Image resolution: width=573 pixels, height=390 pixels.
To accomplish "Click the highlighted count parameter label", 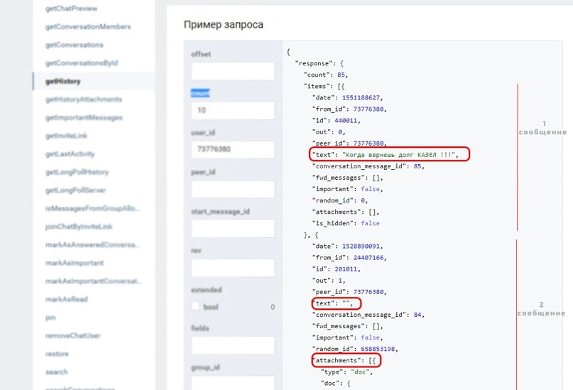I will (200, 93).
